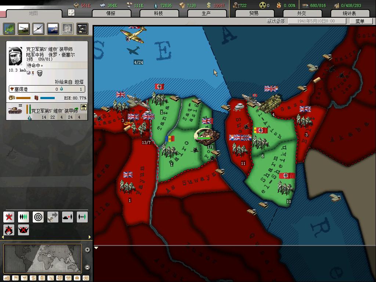376x282 pixels.
Task: Switch to supply map mode coins icon
Action: click(42, 278)
